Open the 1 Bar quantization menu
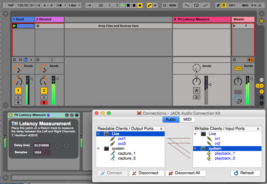267x184 pixels. coord(74,6)
